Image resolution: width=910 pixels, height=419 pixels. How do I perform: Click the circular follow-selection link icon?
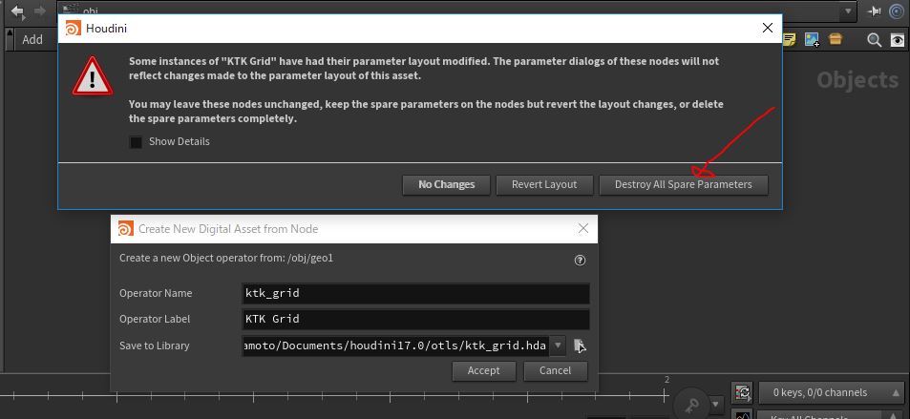[897, 11]
